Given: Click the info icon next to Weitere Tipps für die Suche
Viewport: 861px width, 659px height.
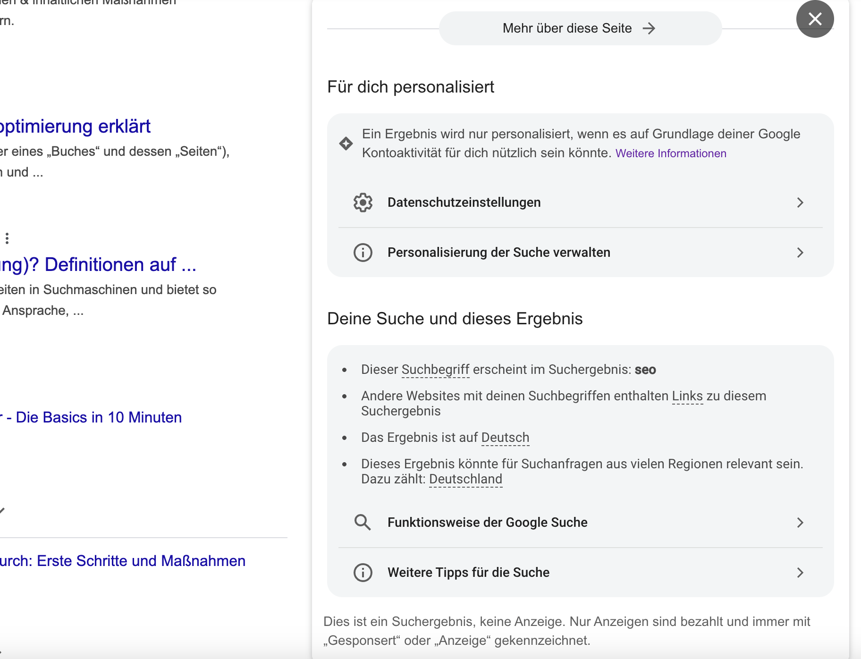Looking at the screenshot, I should pos(363,573).
